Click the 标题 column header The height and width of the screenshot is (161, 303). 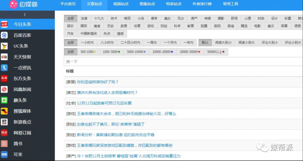click(x=70, y=71)
